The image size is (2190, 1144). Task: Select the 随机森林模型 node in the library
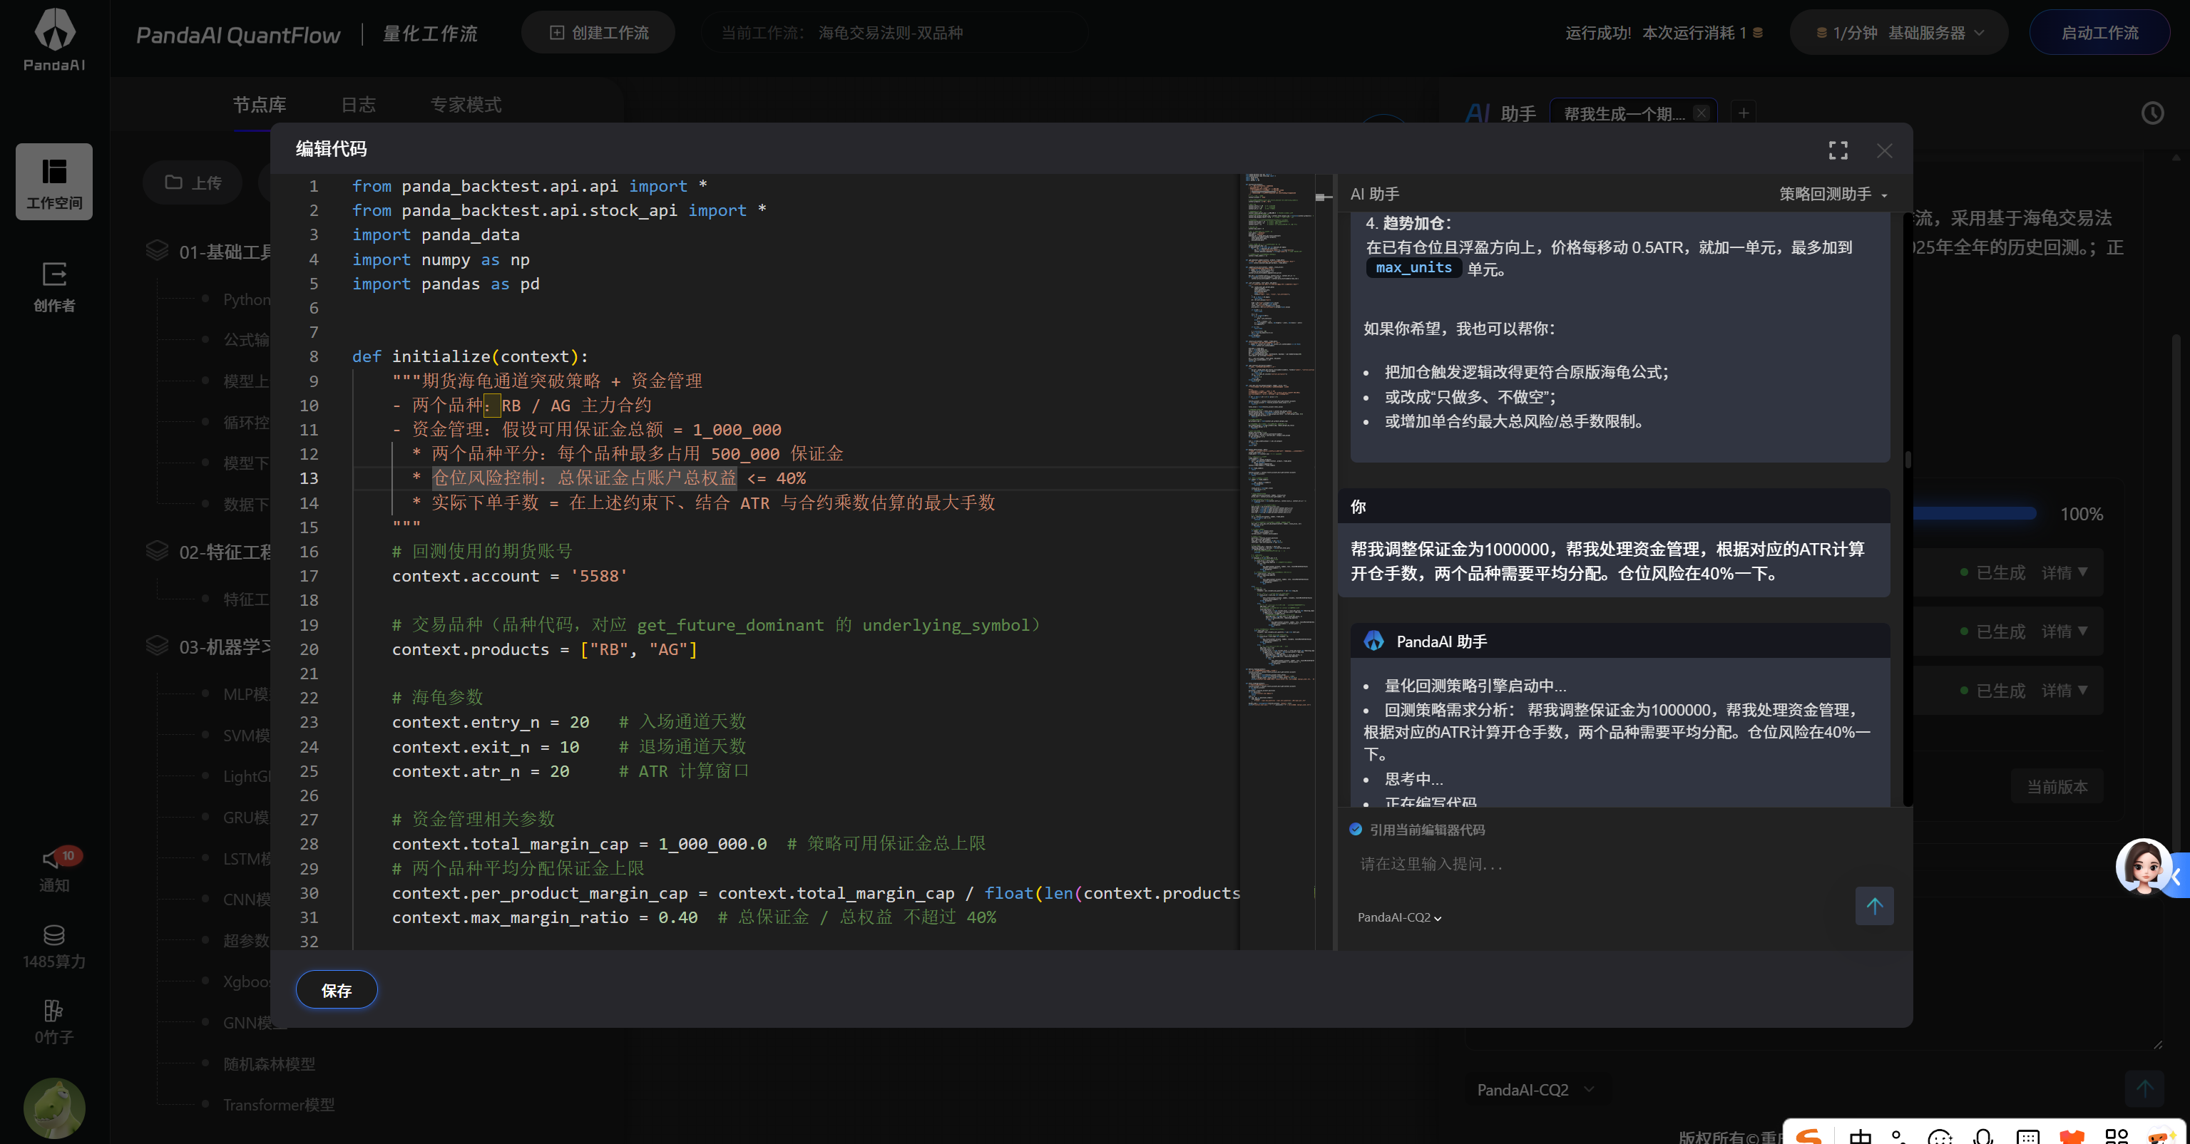coord(269,1064)
